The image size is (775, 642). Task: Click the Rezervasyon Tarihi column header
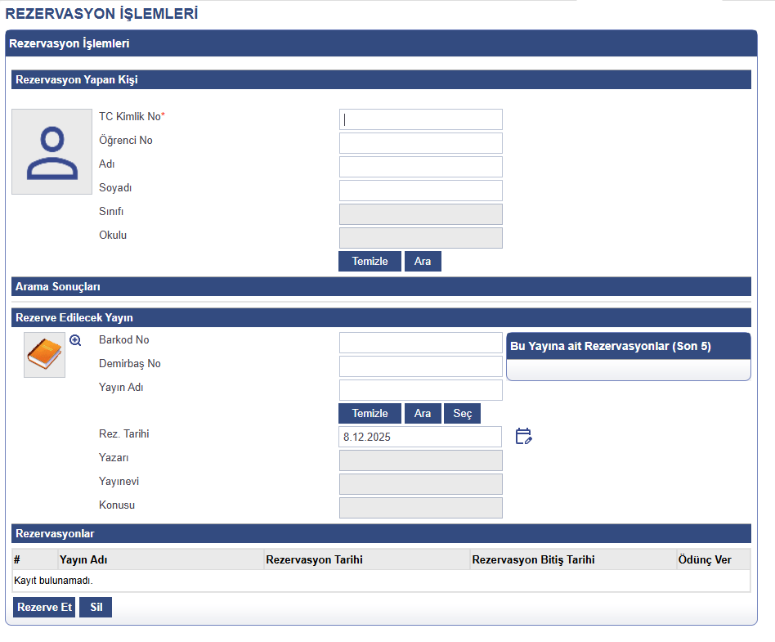315,560
